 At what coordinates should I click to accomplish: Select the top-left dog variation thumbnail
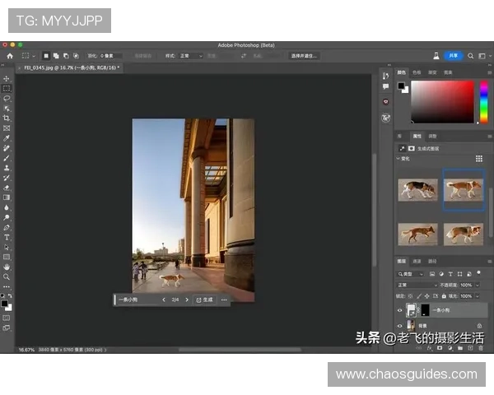[x=418, y=189]
